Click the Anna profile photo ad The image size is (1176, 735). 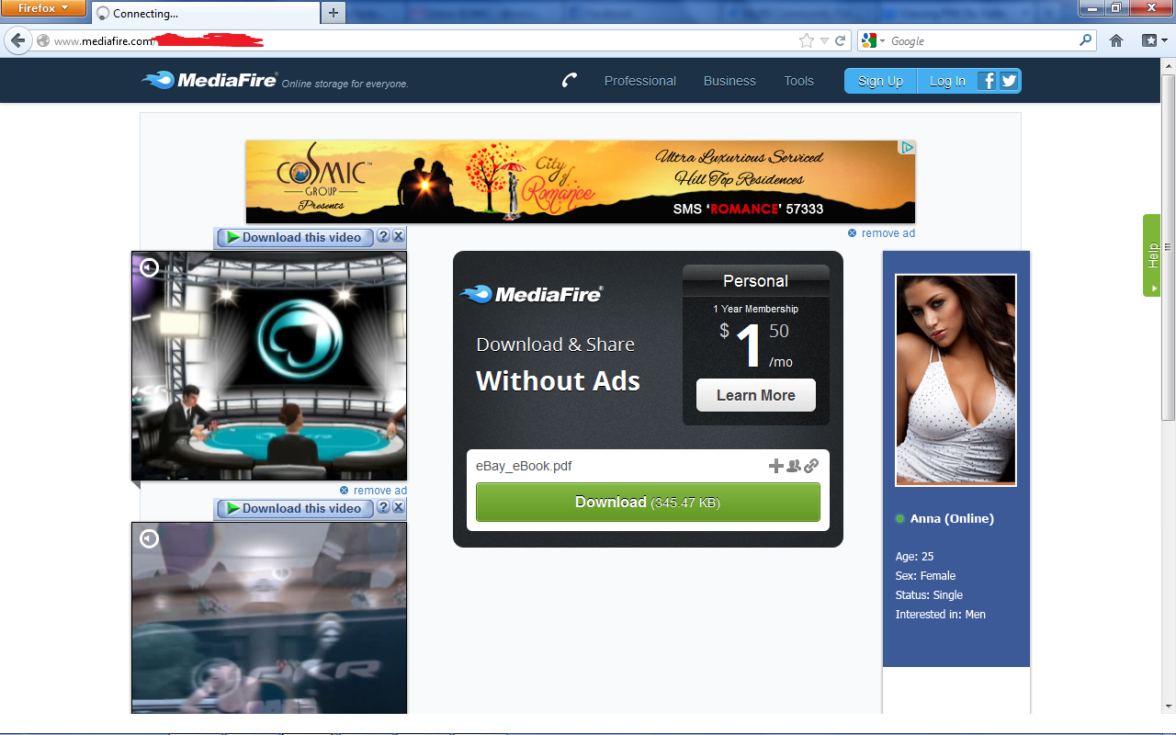(956, 379)
